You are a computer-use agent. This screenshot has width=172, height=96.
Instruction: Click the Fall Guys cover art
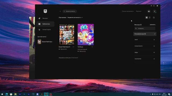[x=86, y=34]
